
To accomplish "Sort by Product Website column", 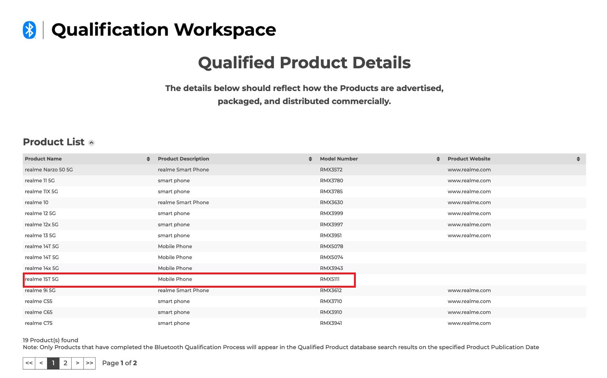I will coord(578,159).
